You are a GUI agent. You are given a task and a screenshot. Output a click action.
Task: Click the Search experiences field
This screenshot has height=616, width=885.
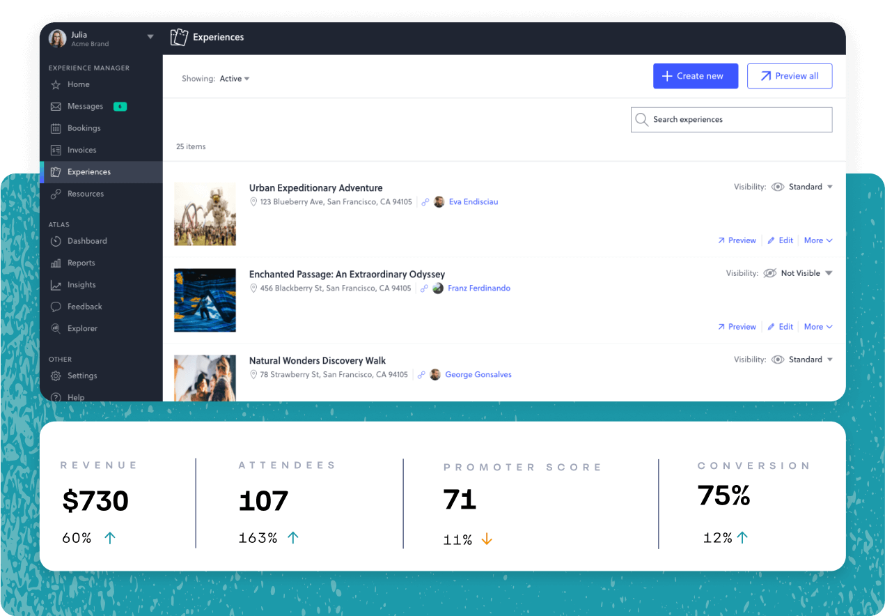pos(731,120)
